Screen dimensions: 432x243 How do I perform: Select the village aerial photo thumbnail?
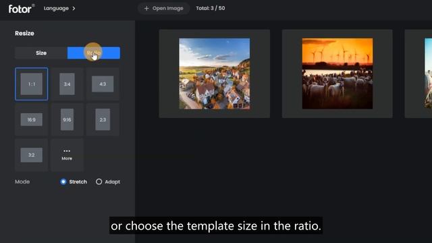[215, 74]
